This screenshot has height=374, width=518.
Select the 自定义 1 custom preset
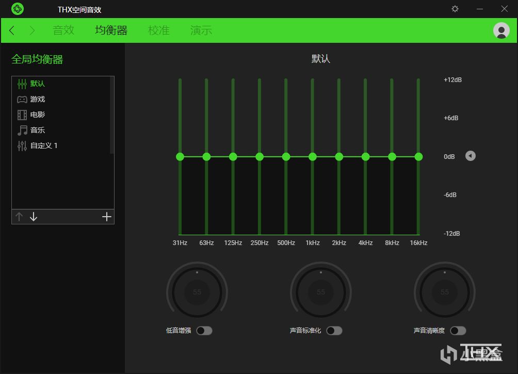click(44, 145)
